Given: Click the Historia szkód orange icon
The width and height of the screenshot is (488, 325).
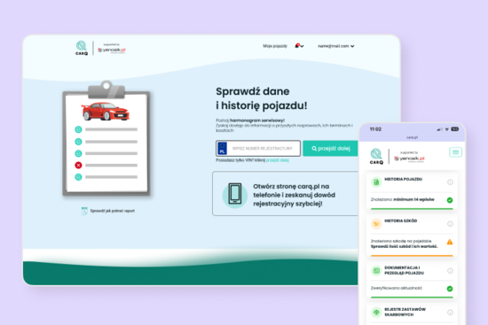Looking at the screenshot, I should (376, 224).
